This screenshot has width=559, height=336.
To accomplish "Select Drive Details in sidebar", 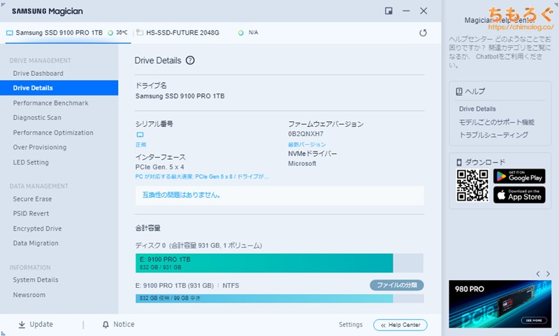I will 59,88.
